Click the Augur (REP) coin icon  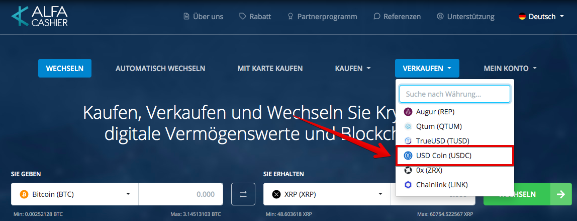pyautogui.click(x=408, y=112)
